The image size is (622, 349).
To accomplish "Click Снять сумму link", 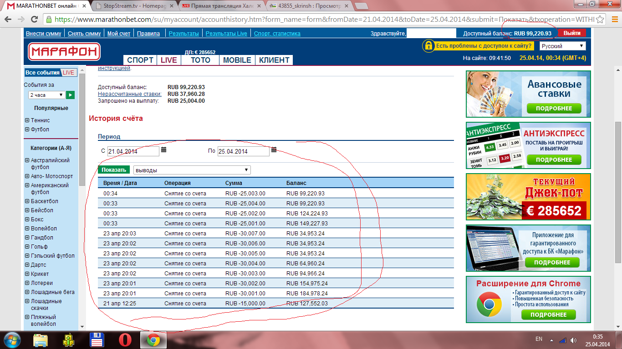I will (84, 34).
